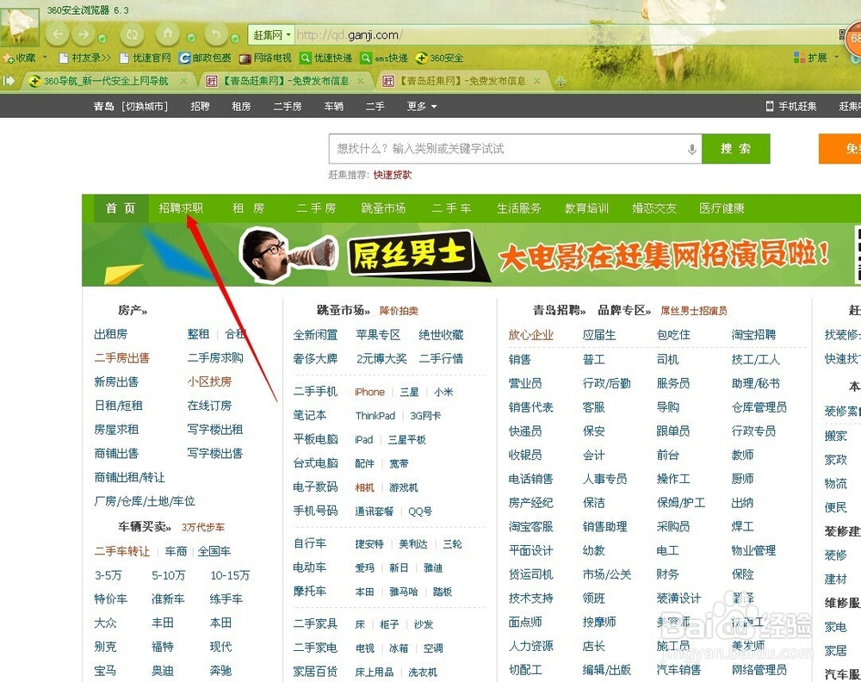Open the 屌丝男士招演员 link

click(x=693, y=311)
